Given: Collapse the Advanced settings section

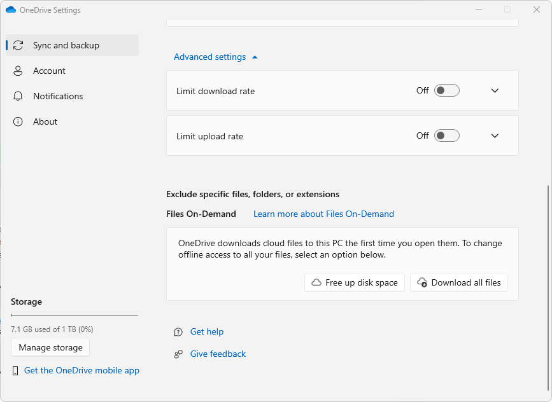Looking at the screenshot, I should point(216,57).
